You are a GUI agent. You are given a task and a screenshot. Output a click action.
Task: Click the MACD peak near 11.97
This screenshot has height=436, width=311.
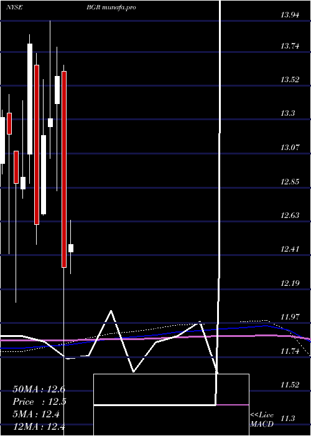tap(111, 311)
